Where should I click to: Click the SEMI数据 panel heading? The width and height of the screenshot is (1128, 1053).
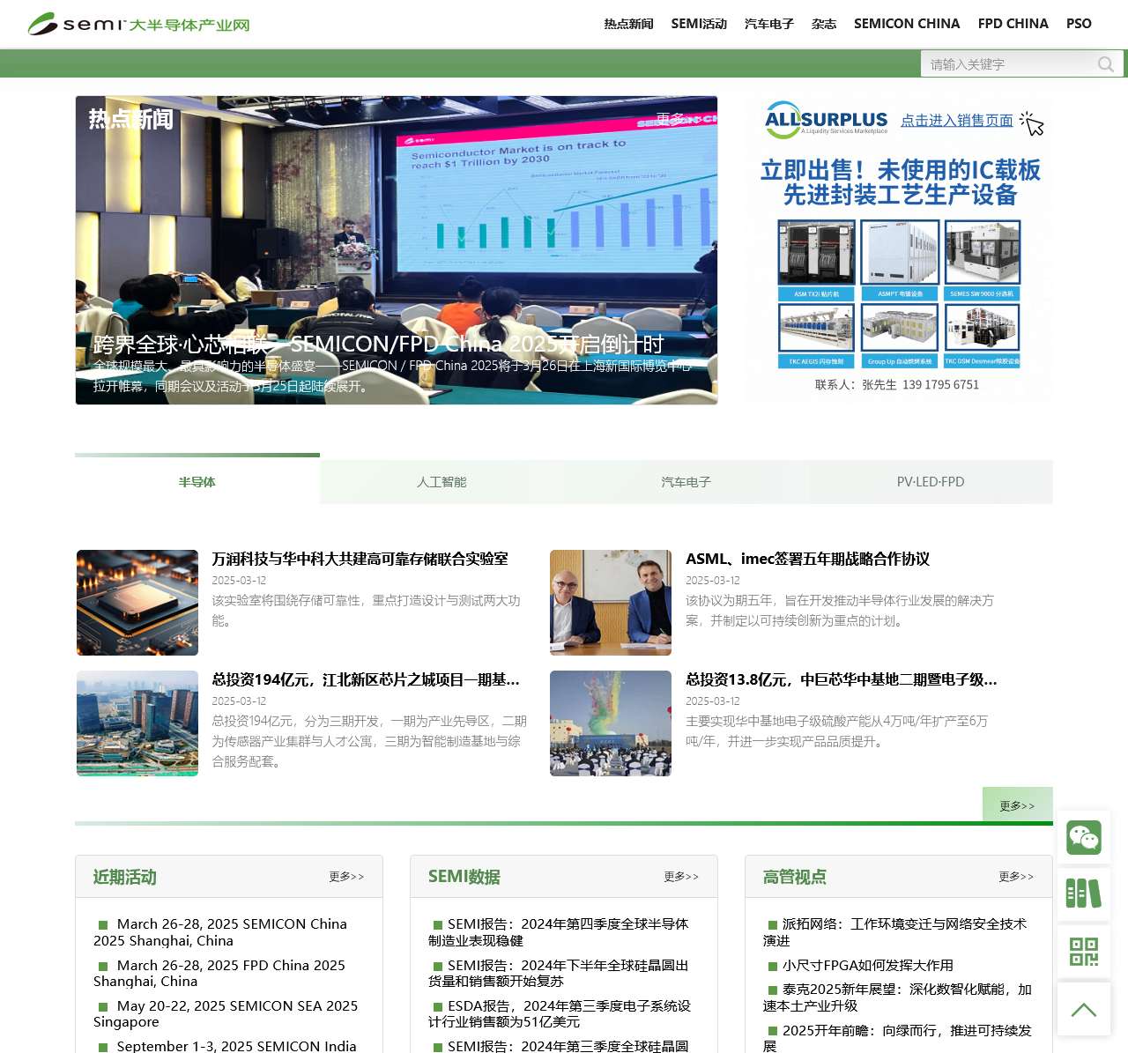(x=464, y=877)
